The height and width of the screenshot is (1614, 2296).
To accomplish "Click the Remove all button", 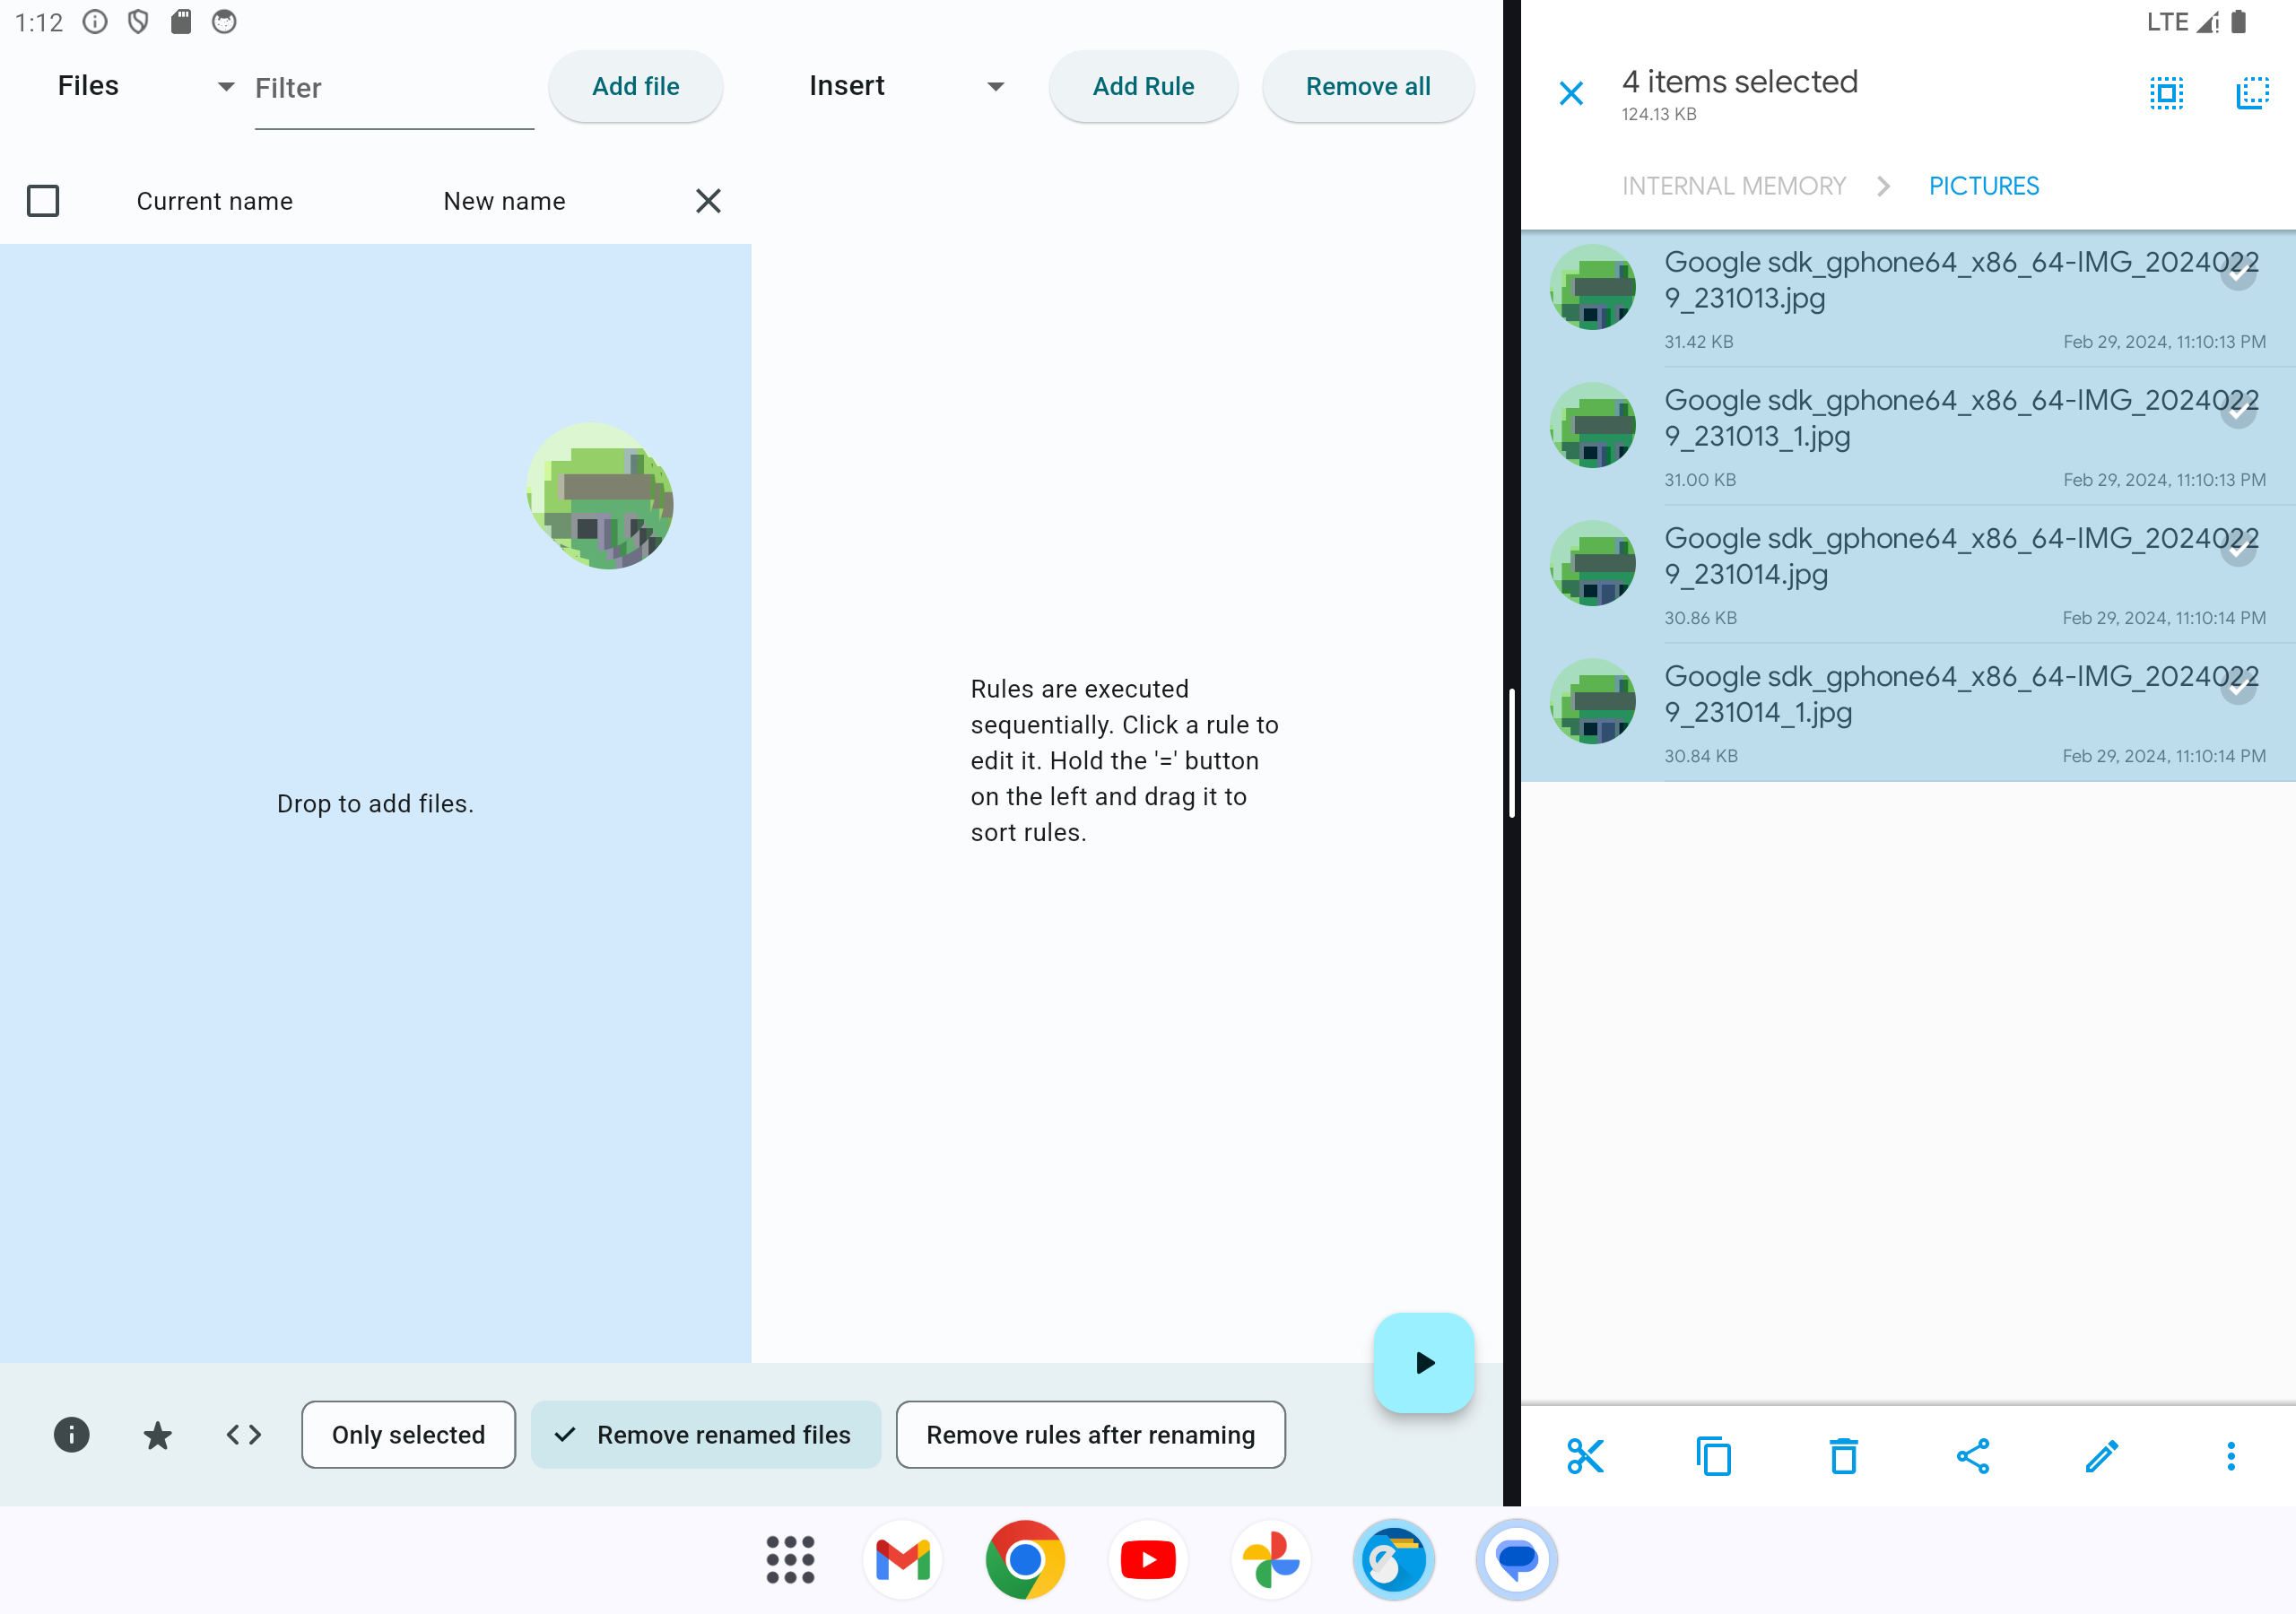I will click(x=1367, y=86).
